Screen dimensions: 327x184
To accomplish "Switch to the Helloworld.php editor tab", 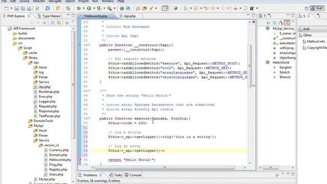I will point(96,16).
